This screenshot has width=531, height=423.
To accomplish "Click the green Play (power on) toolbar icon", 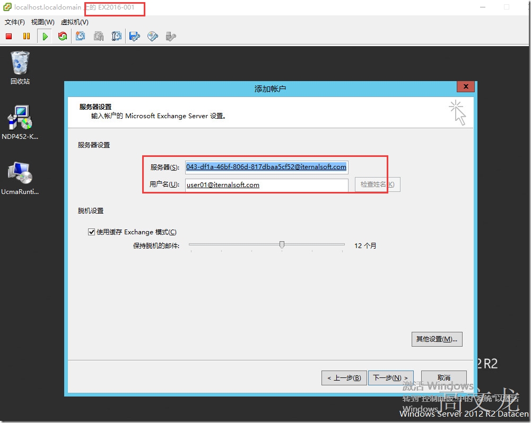I will (x=45, y=36).
